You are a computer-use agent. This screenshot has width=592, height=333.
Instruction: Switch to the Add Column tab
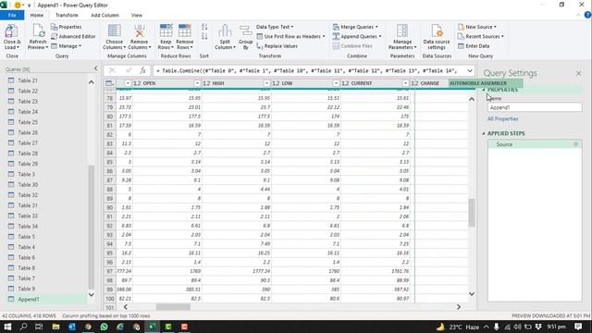(x=105, y=15)
